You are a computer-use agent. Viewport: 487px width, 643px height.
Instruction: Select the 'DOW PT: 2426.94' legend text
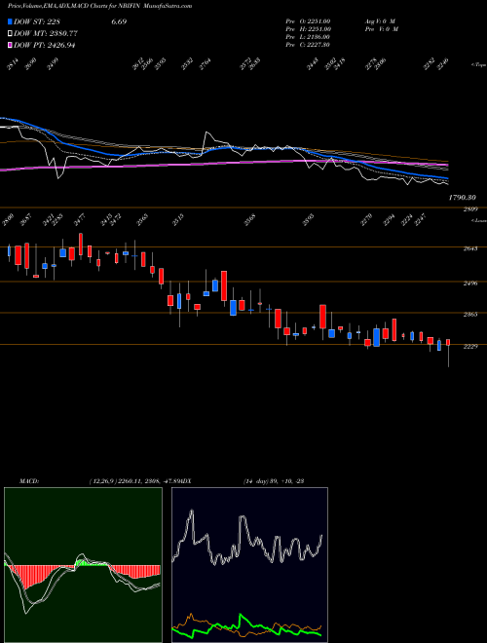tap(45, 45)
